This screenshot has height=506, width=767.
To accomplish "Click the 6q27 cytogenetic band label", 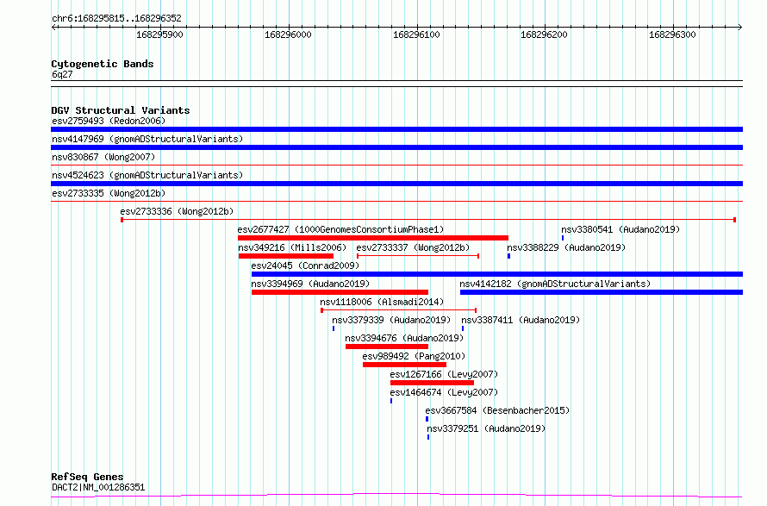I will [62, 74].
